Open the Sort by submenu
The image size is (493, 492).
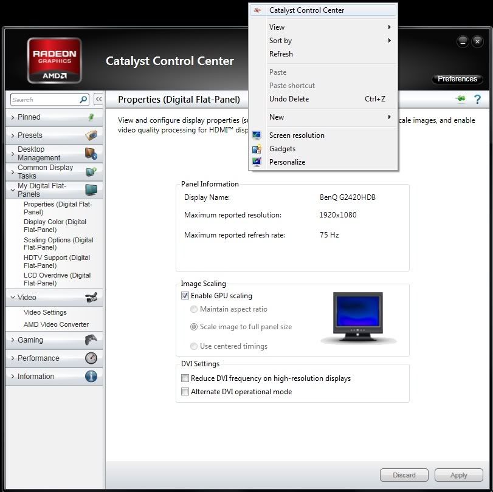(323, 41)
